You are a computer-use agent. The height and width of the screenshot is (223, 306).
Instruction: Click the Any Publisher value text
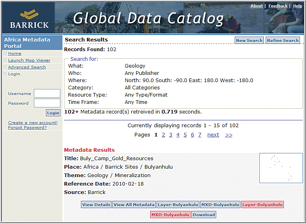[x=142, y=73]
